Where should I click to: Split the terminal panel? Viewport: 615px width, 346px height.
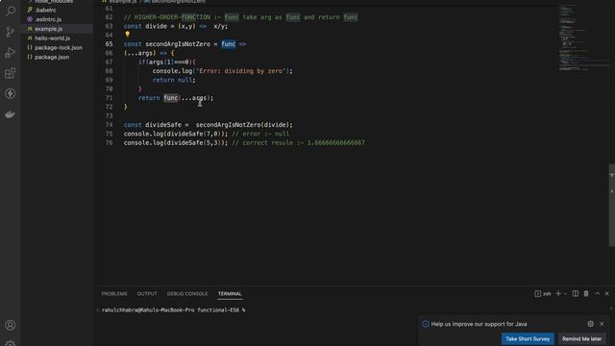tap(576, 293)
